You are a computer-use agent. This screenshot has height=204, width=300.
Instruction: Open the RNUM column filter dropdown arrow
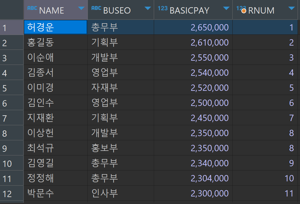pos(292,8)
